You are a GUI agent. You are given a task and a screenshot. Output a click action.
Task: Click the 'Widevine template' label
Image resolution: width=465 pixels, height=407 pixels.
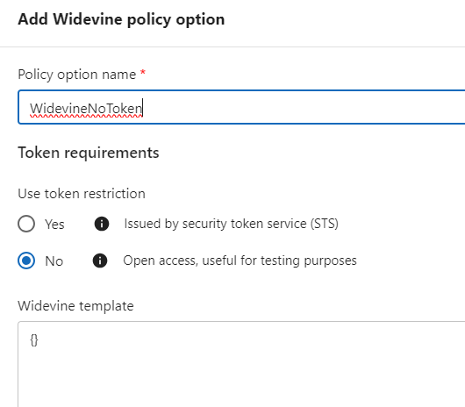click(x=75, y=305)
